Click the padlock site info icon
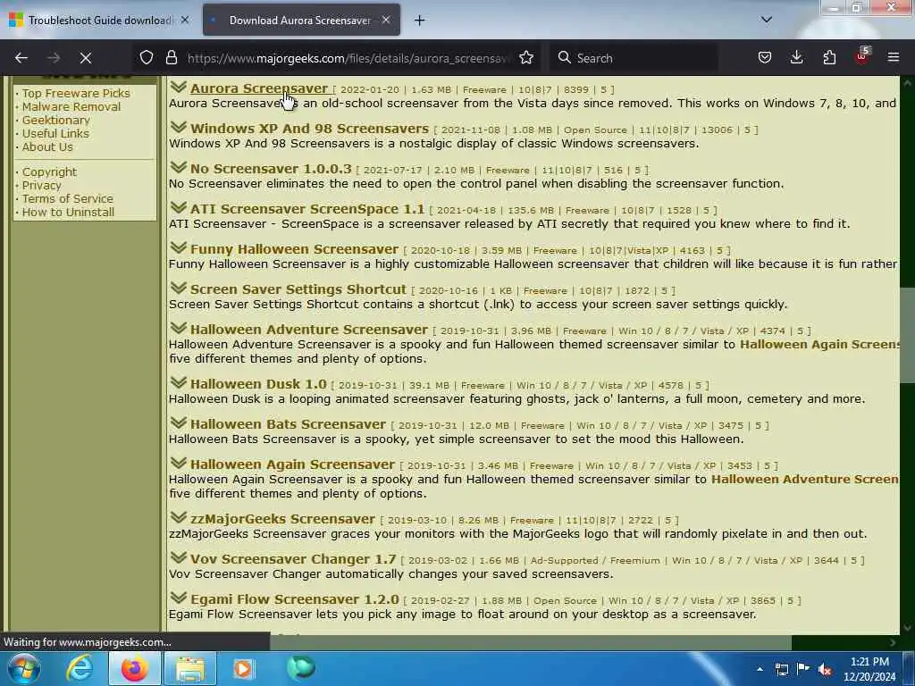 point(171,57)
